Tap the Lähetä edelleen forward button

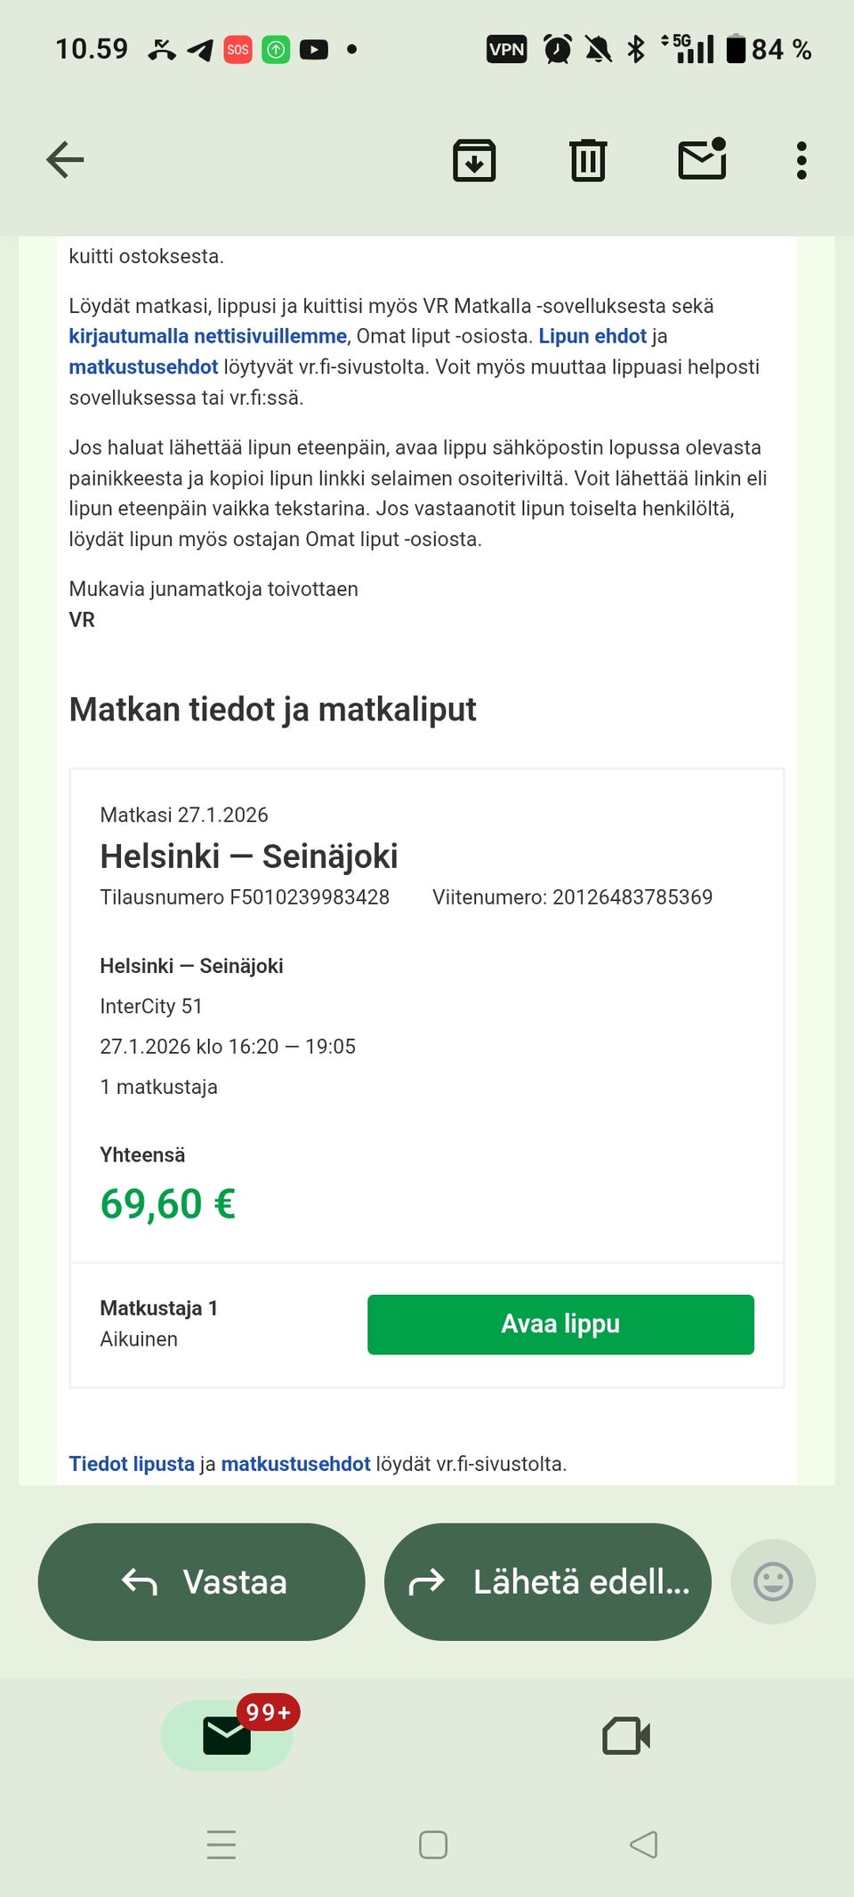point(548,1582)
